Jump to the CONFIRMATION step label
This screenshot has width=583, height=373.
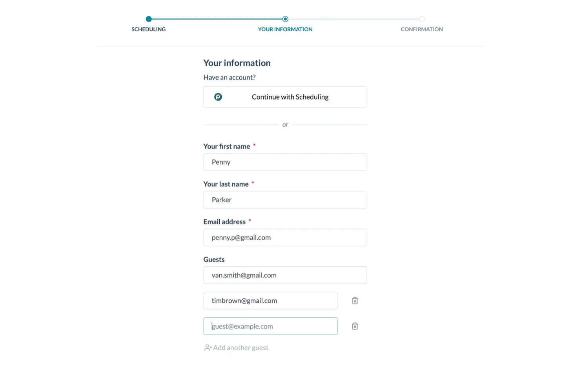point(422,29)
